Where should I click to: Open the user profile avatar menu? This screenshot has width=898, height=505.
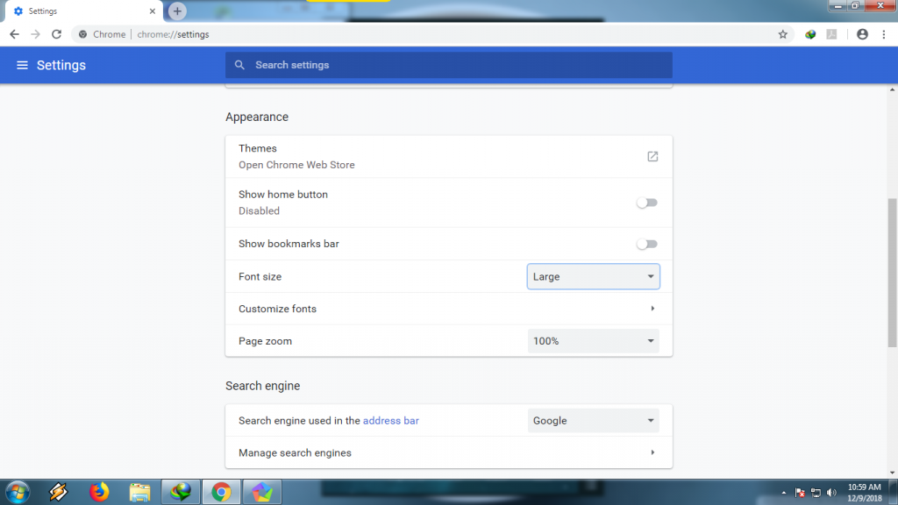[x=862, y=34]
